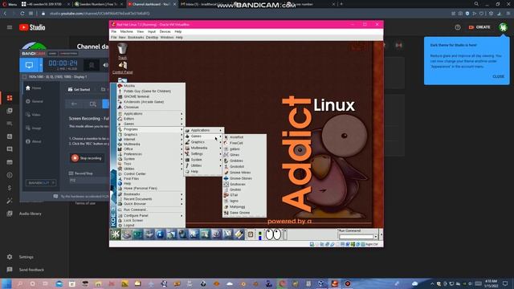Click the Gnome-Stones game icon
The width and height of the screenshot is (514, 289).
pos(226,178)
